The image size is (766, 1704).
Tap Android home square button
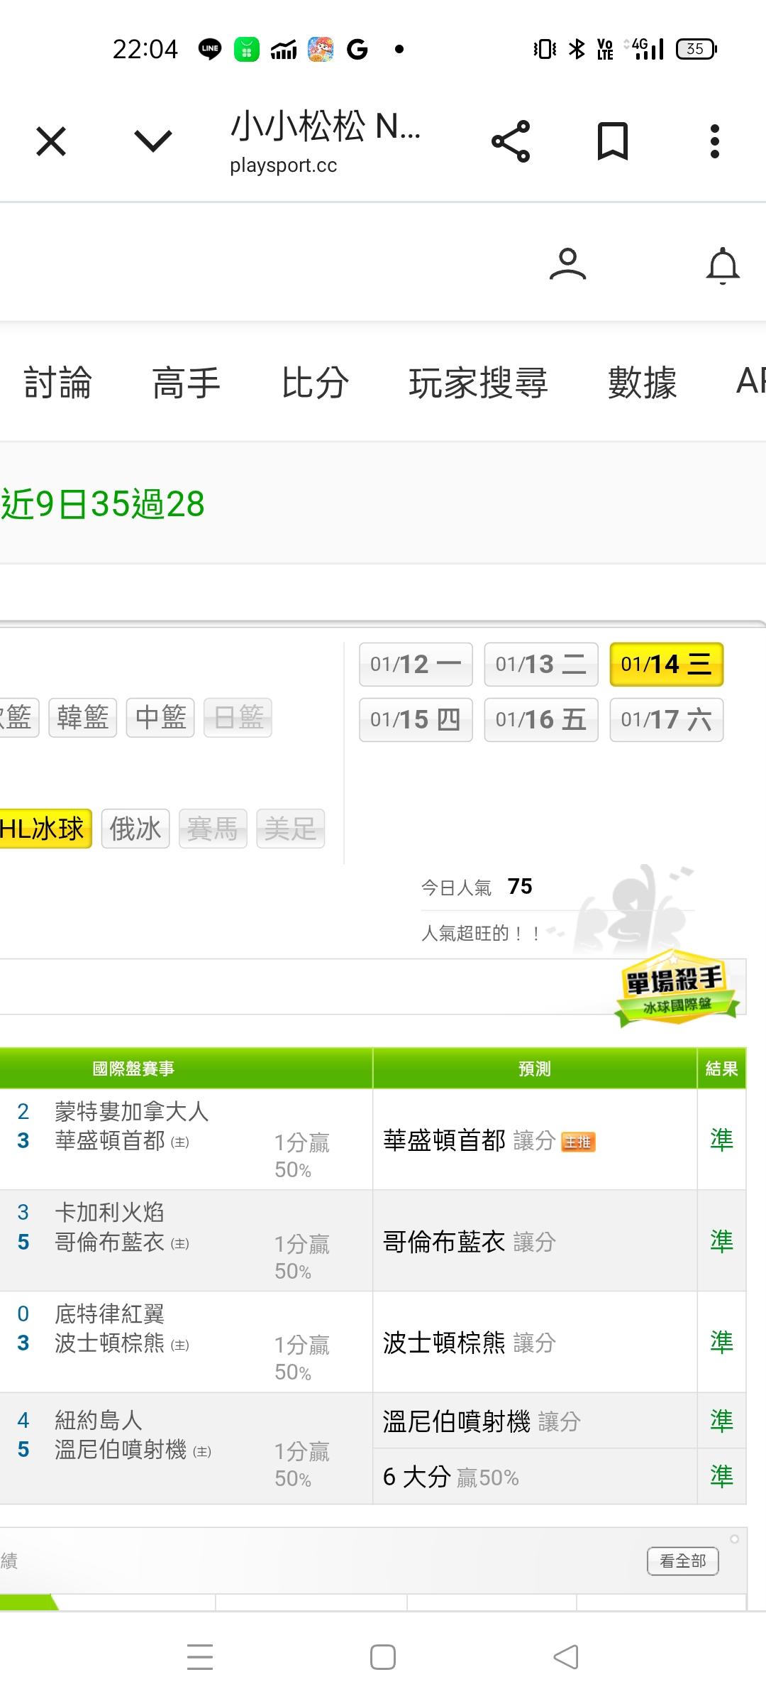[x=383, y=1657]
